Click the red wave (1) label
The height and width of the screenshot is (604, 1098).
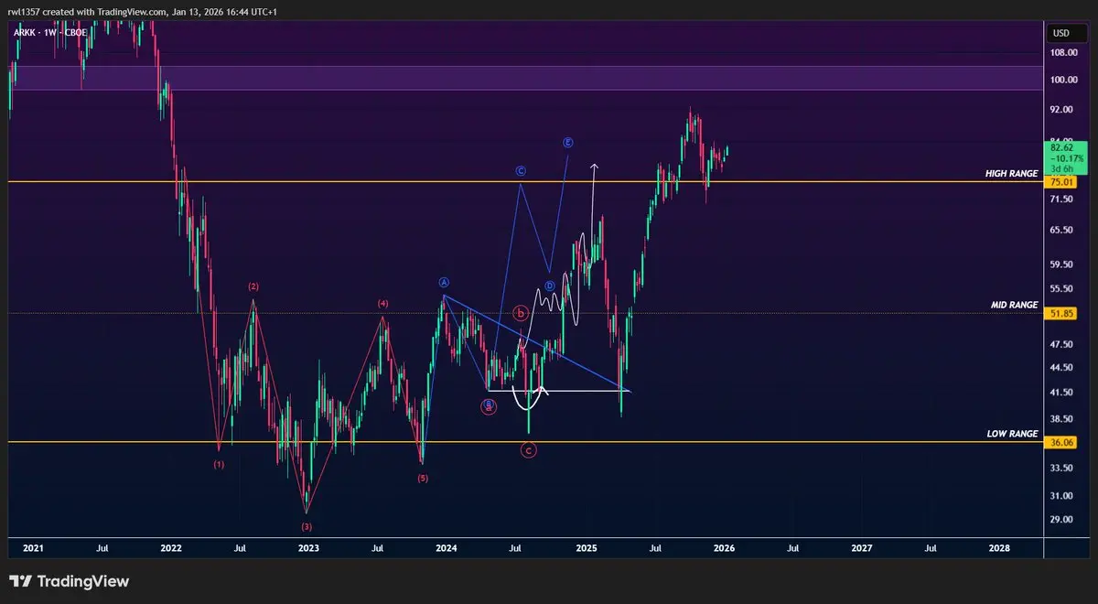coord(219,464)
